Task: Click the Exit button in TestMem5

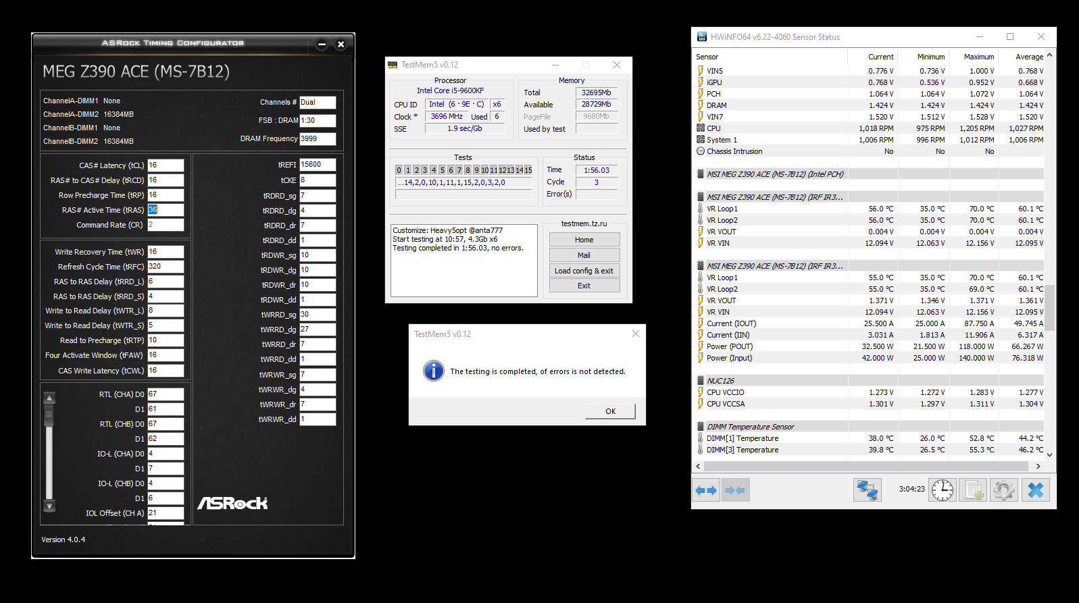Action: 584,286
